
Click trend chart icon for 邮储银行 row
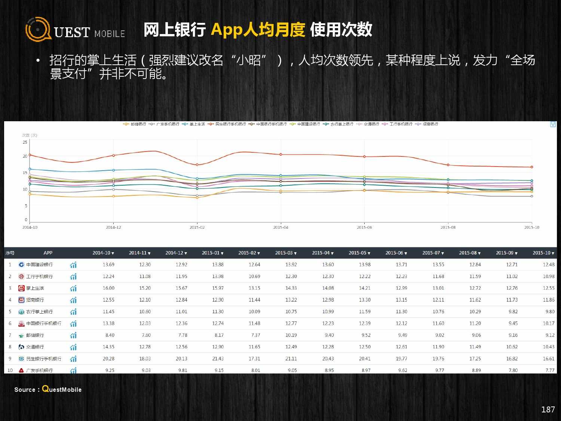(73, 335)
